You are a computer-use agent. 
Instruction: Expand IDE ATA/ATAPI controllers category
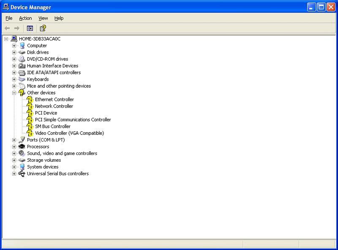pyautogui.click(x=14, y=73)
